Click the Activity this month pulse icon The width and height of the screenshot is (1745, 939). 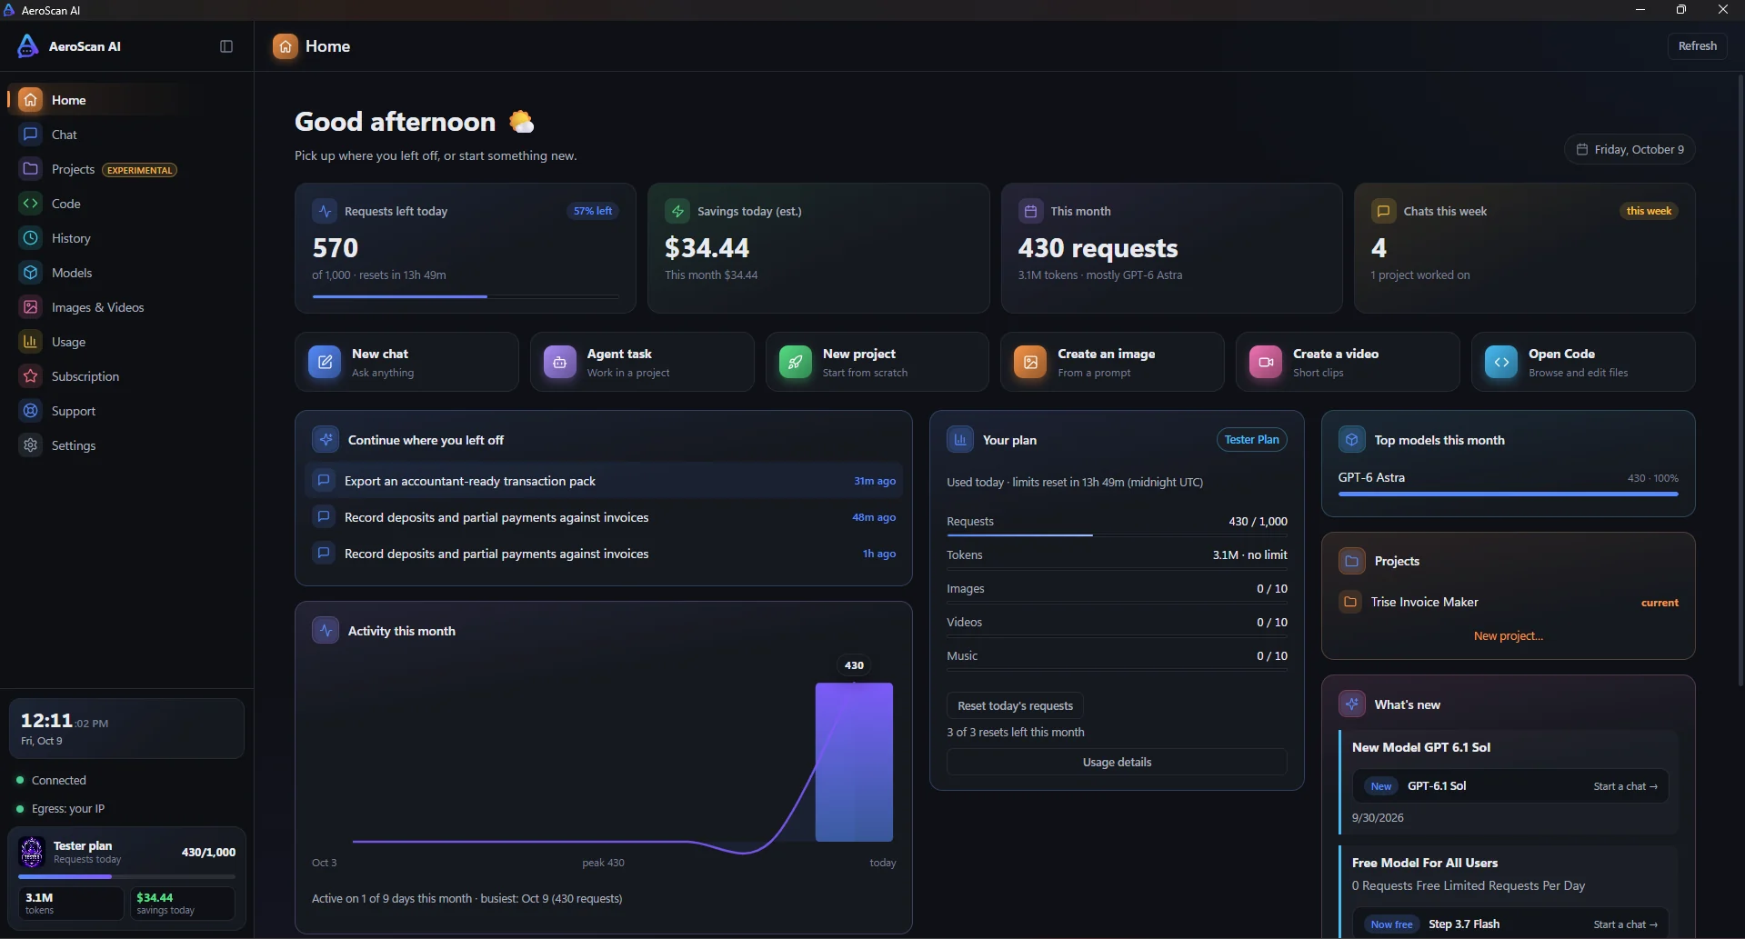click(326, 631)
